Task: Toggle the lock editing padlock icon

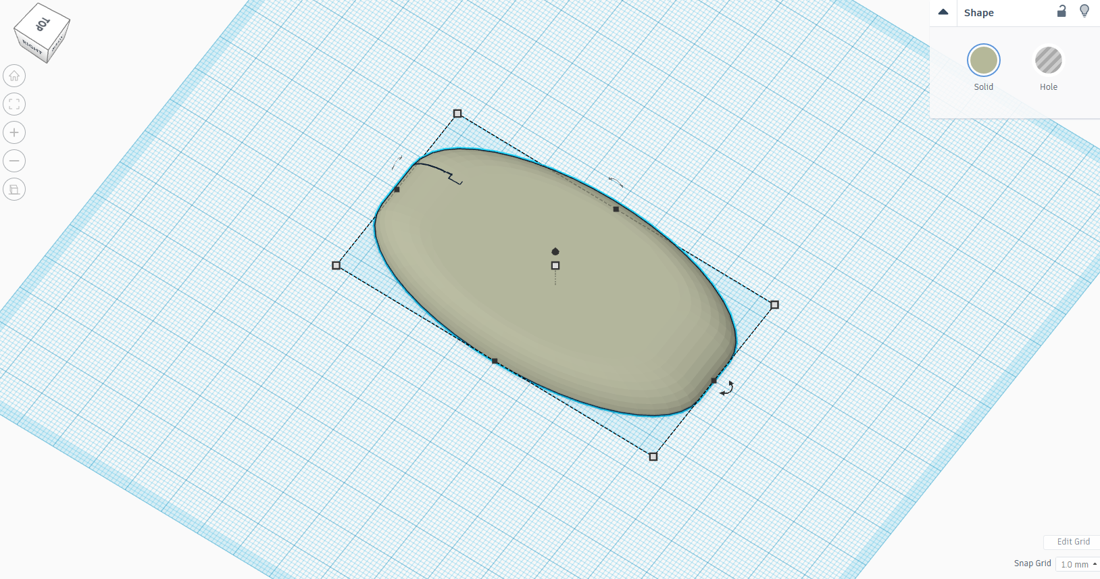Action: pyautogui.click(x=1061, y=11)
